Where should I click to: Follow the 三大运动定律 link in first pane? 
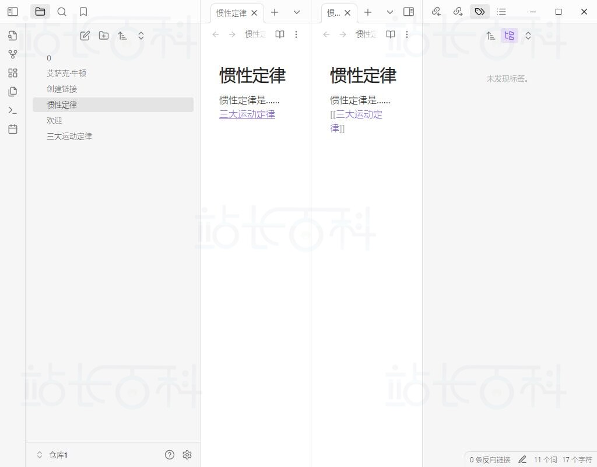click(x=247, y=114)
